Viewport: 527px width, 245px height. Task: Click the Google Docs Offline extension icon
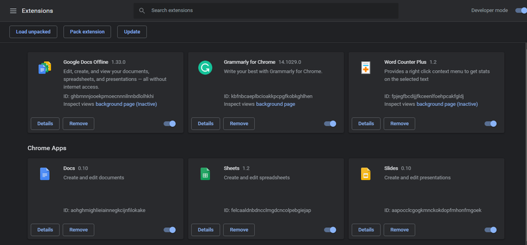[x=45, y=68]
